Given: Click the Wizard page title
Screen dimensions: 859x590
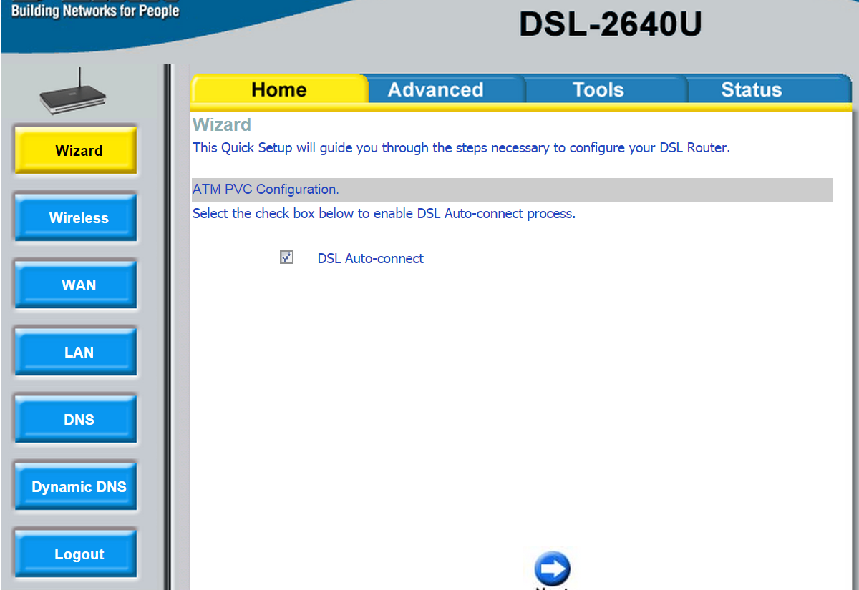Looking at the screenshot, I should click(222, 124).
